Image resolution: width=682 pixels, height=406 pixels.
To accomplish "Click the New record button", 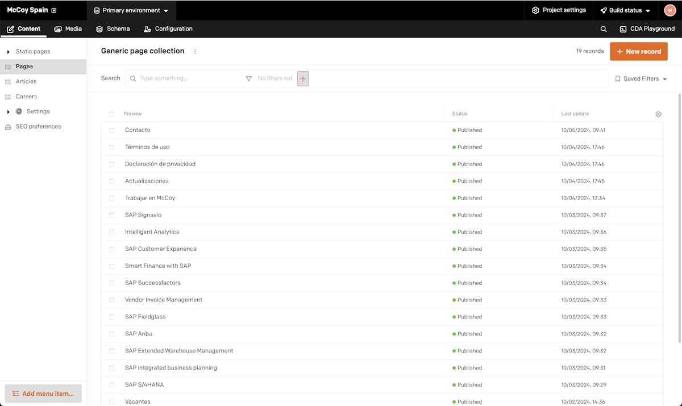I will coord(639,51).
